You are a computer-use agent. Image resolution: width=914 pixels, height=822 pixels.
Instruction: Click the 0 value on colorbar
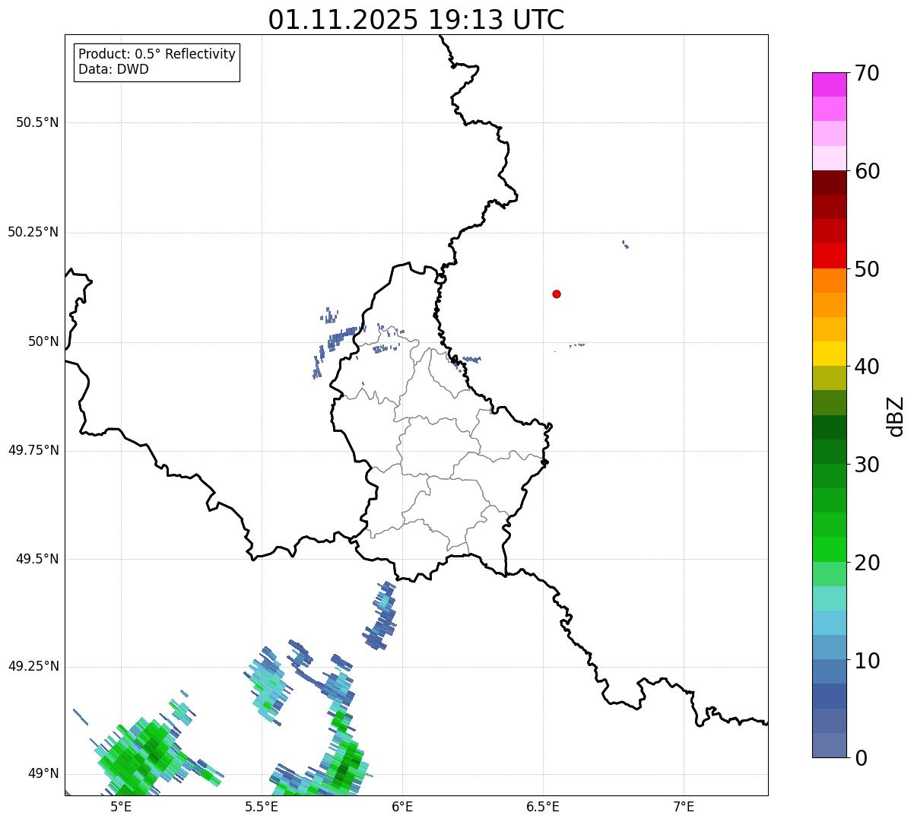click(861, 757)
